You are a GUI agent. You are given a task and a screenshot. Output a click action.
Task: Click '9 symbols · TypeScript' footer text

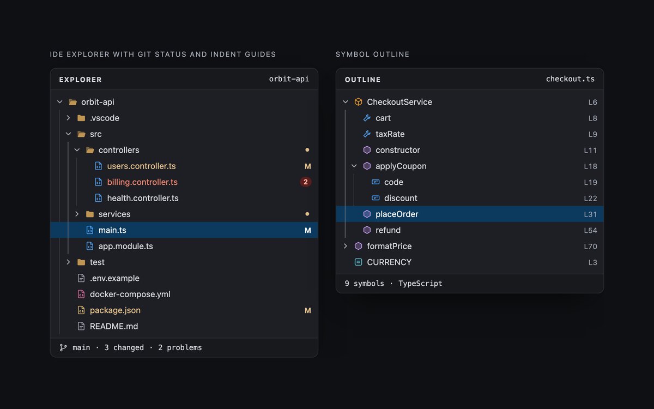(x=393, y=284)
